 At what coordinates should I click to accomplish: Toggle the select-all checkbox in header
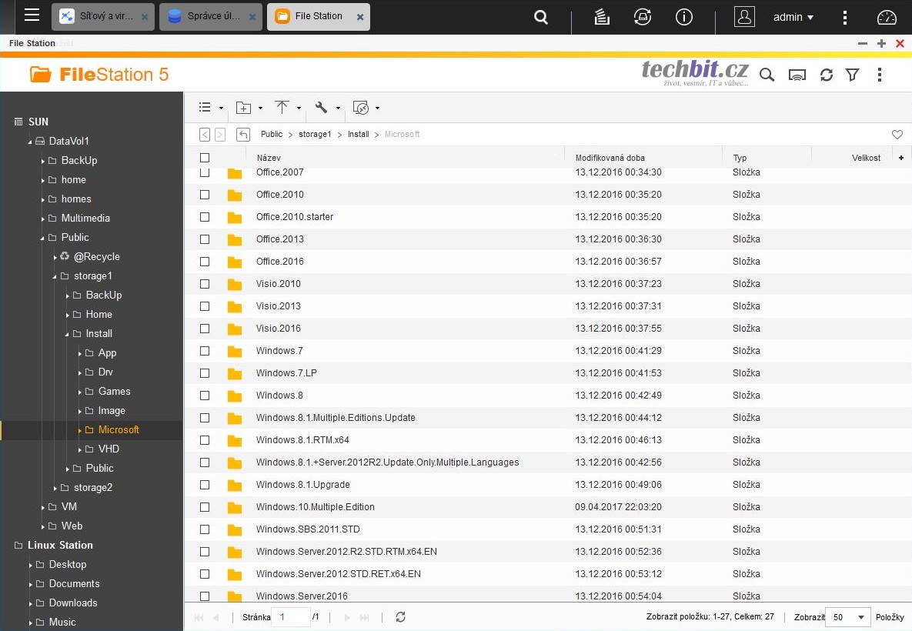(205, 158)
